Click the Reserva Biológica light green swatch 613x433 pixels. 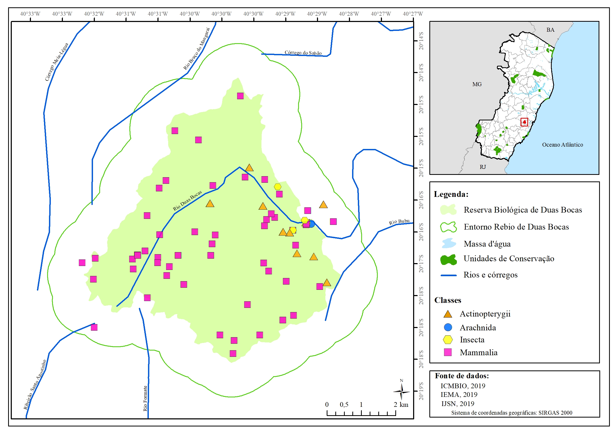448,210
